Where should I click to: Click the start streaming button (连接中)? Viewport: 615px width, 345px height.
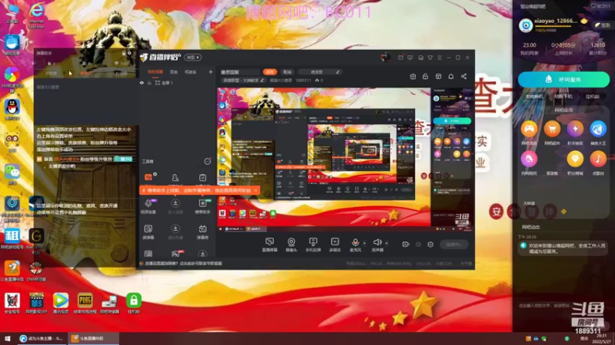454,245
